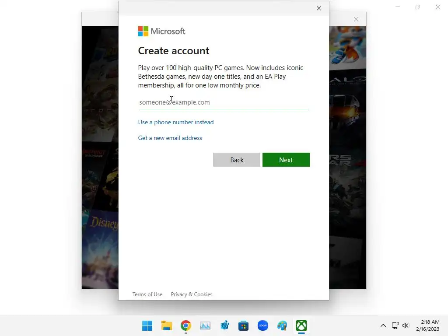
Task: Open Google Chrome from the taskbar
Action: (185, 325)
